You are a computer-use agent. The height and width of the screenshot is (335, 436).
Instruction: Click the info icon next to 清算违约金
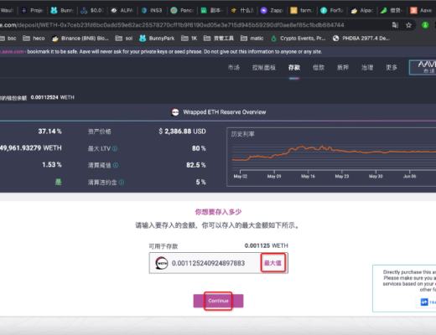[x=122, y=183]
